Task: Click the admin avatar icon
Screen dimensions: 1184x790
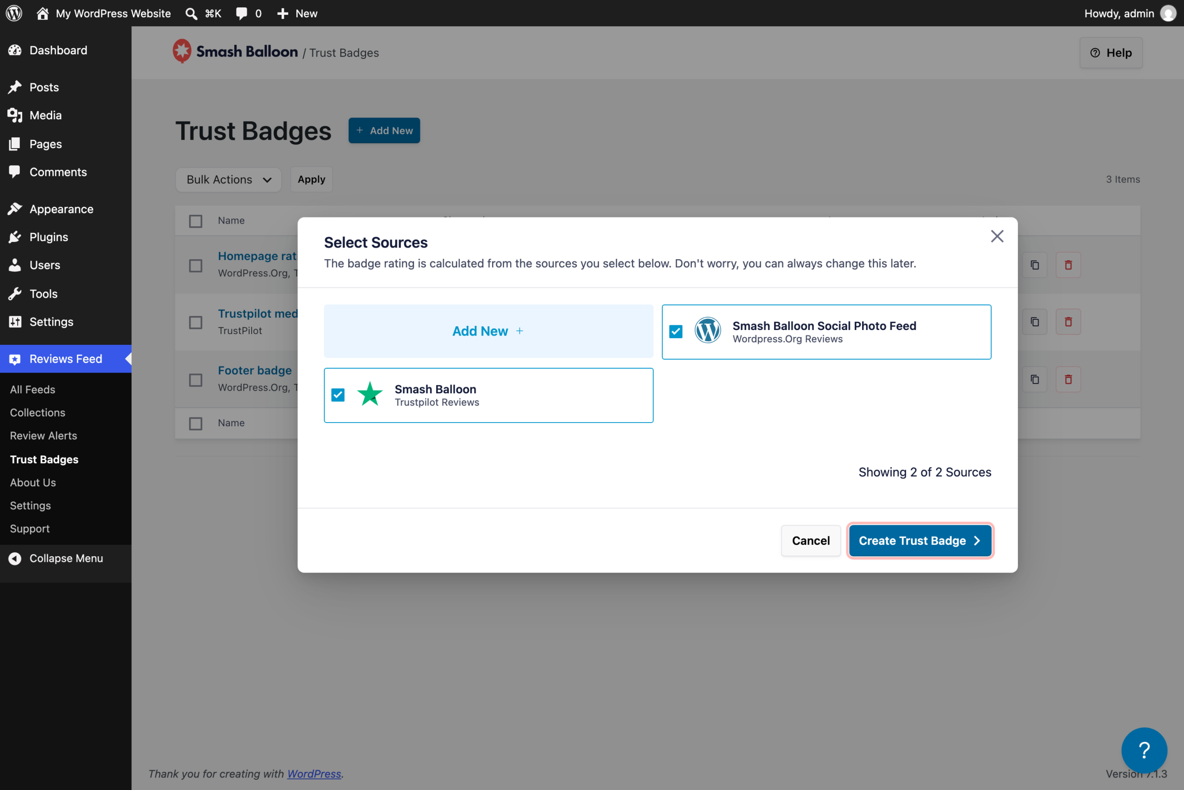Action: pyautogui.click(x=1168, y=13)
